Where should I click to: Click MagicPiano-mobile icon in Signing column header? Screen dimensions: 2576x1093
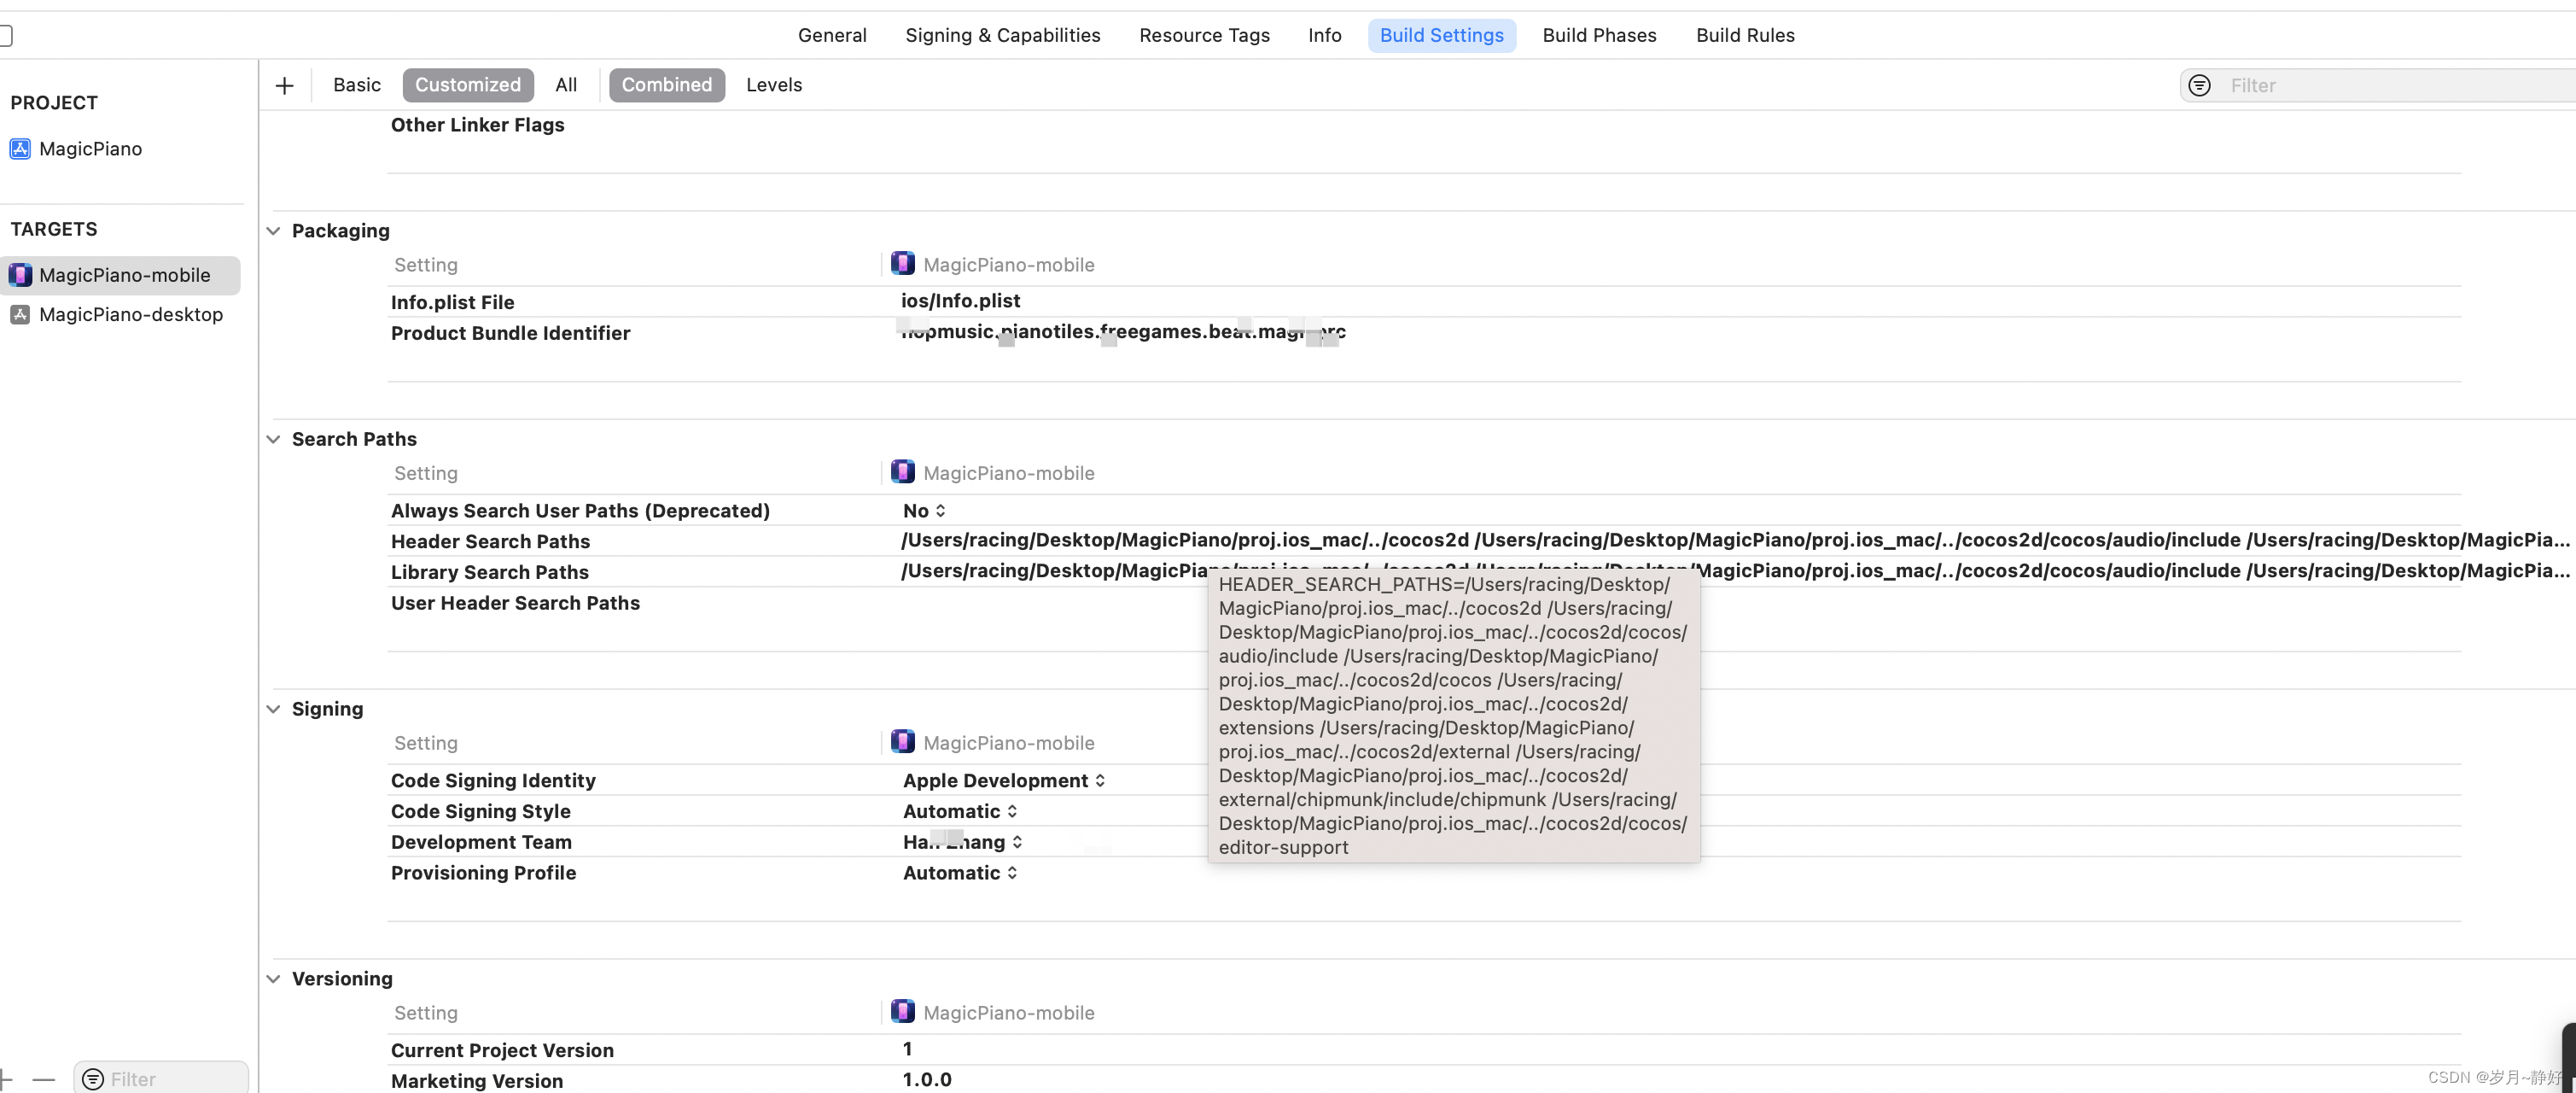[902, 741]
